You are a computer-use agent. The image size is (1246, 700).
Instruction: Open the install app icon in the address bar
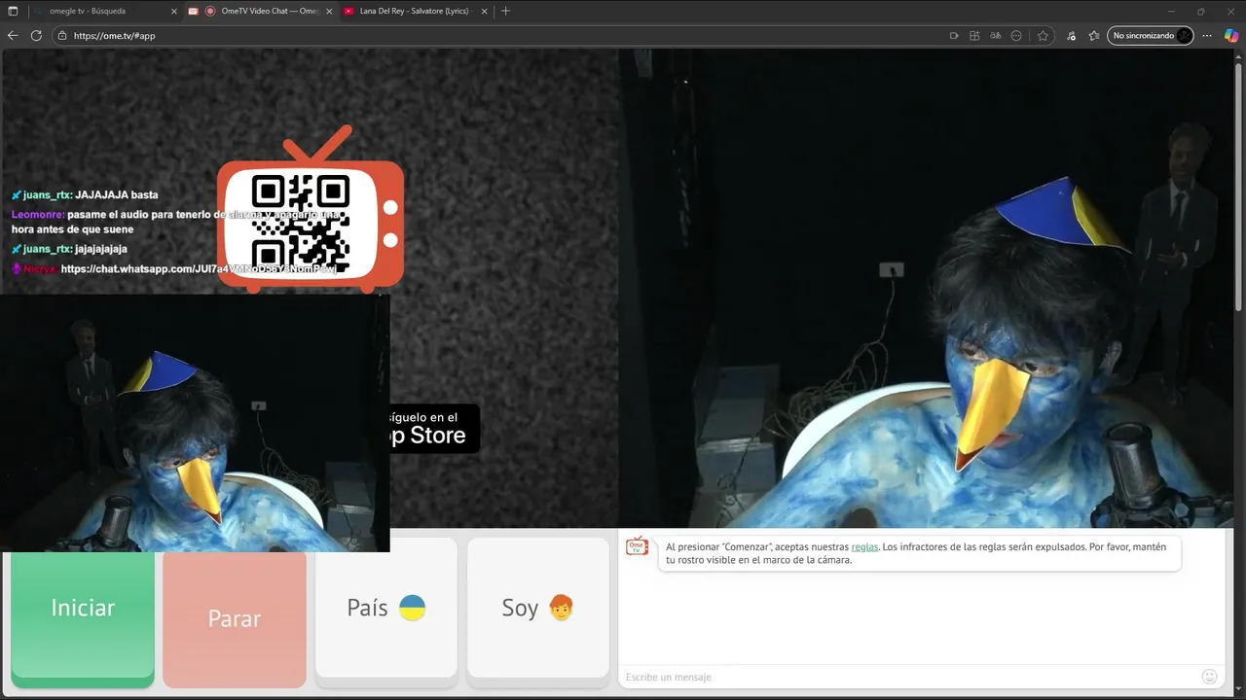974,35
